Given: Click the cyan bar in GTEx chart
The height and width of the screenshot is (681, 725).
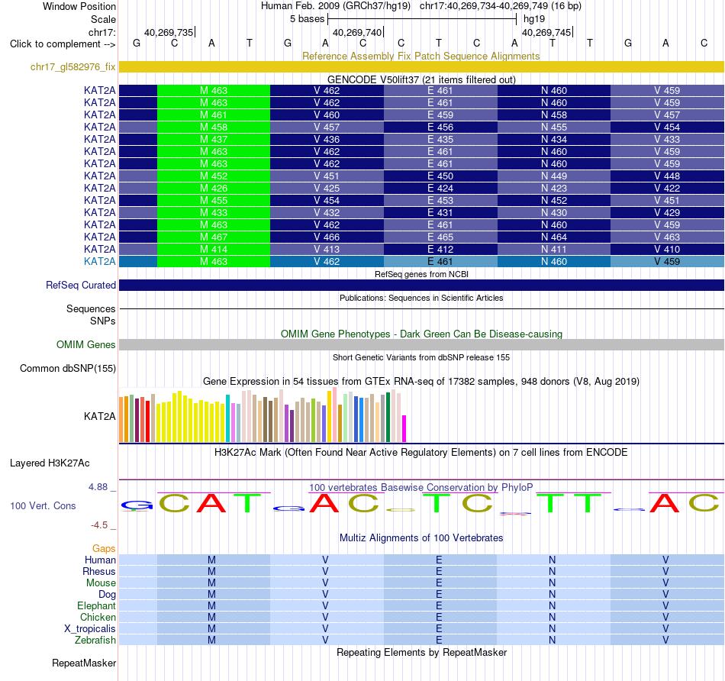Looking at the screenshot, I should click(x=227, y=418).
